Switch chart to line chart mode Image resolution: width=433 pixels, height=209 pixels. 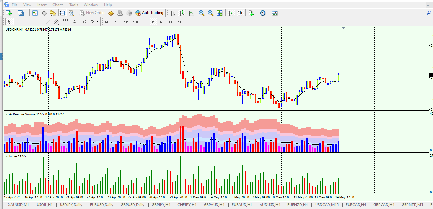[x=191, y=13]
